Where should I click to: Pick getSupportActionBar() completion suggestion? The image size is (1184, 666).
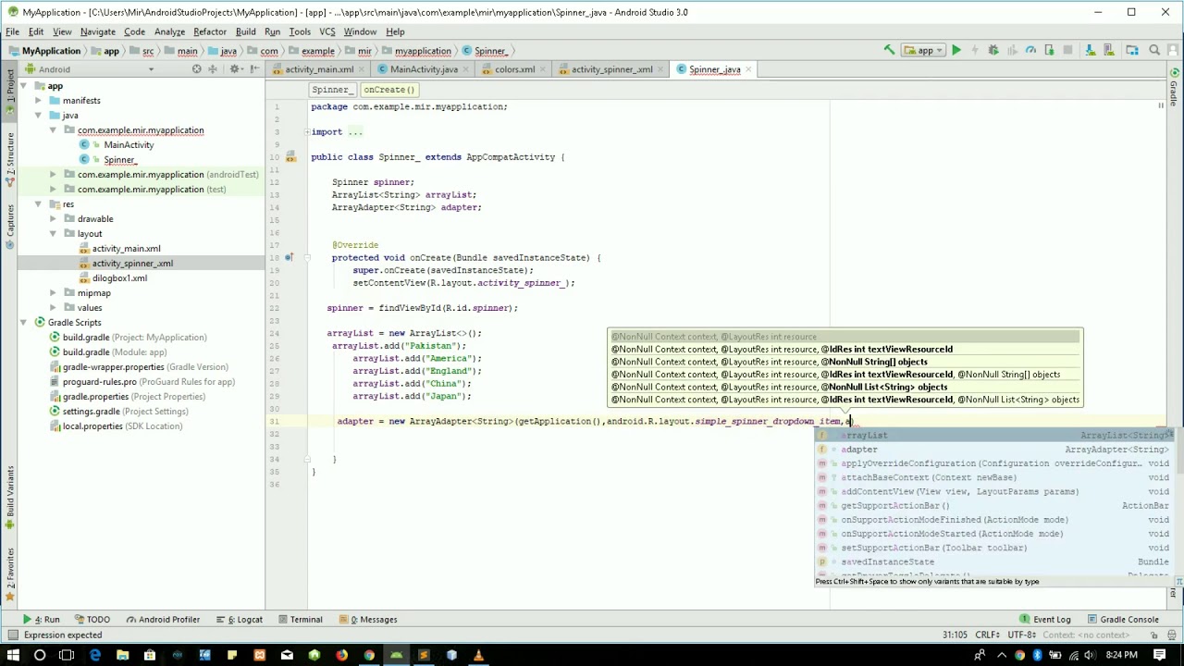(x=993, y=506)
